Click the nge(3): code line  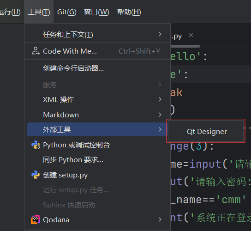point(192,146)
